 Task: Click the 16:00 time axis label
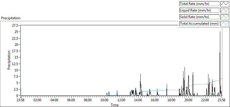(155, 100)
